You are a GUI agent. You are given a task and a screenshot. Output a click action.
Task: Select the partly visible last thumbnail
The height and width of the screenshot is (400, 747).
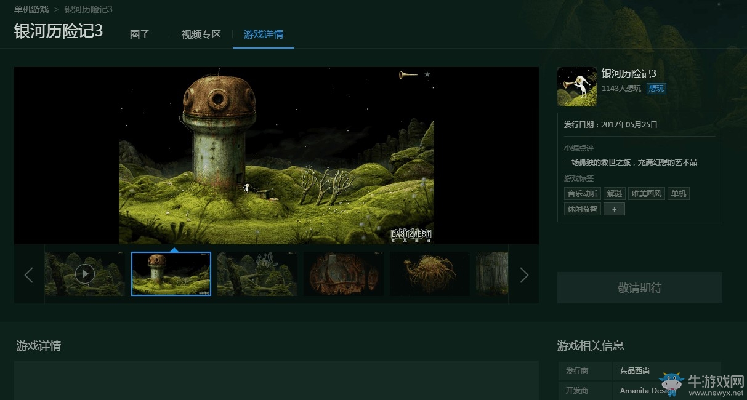[x=492, y=274]
